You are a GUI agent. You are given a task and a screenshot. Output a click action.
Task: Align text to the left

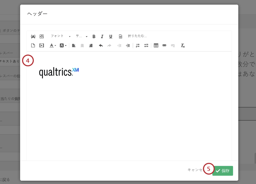[74, 46]
